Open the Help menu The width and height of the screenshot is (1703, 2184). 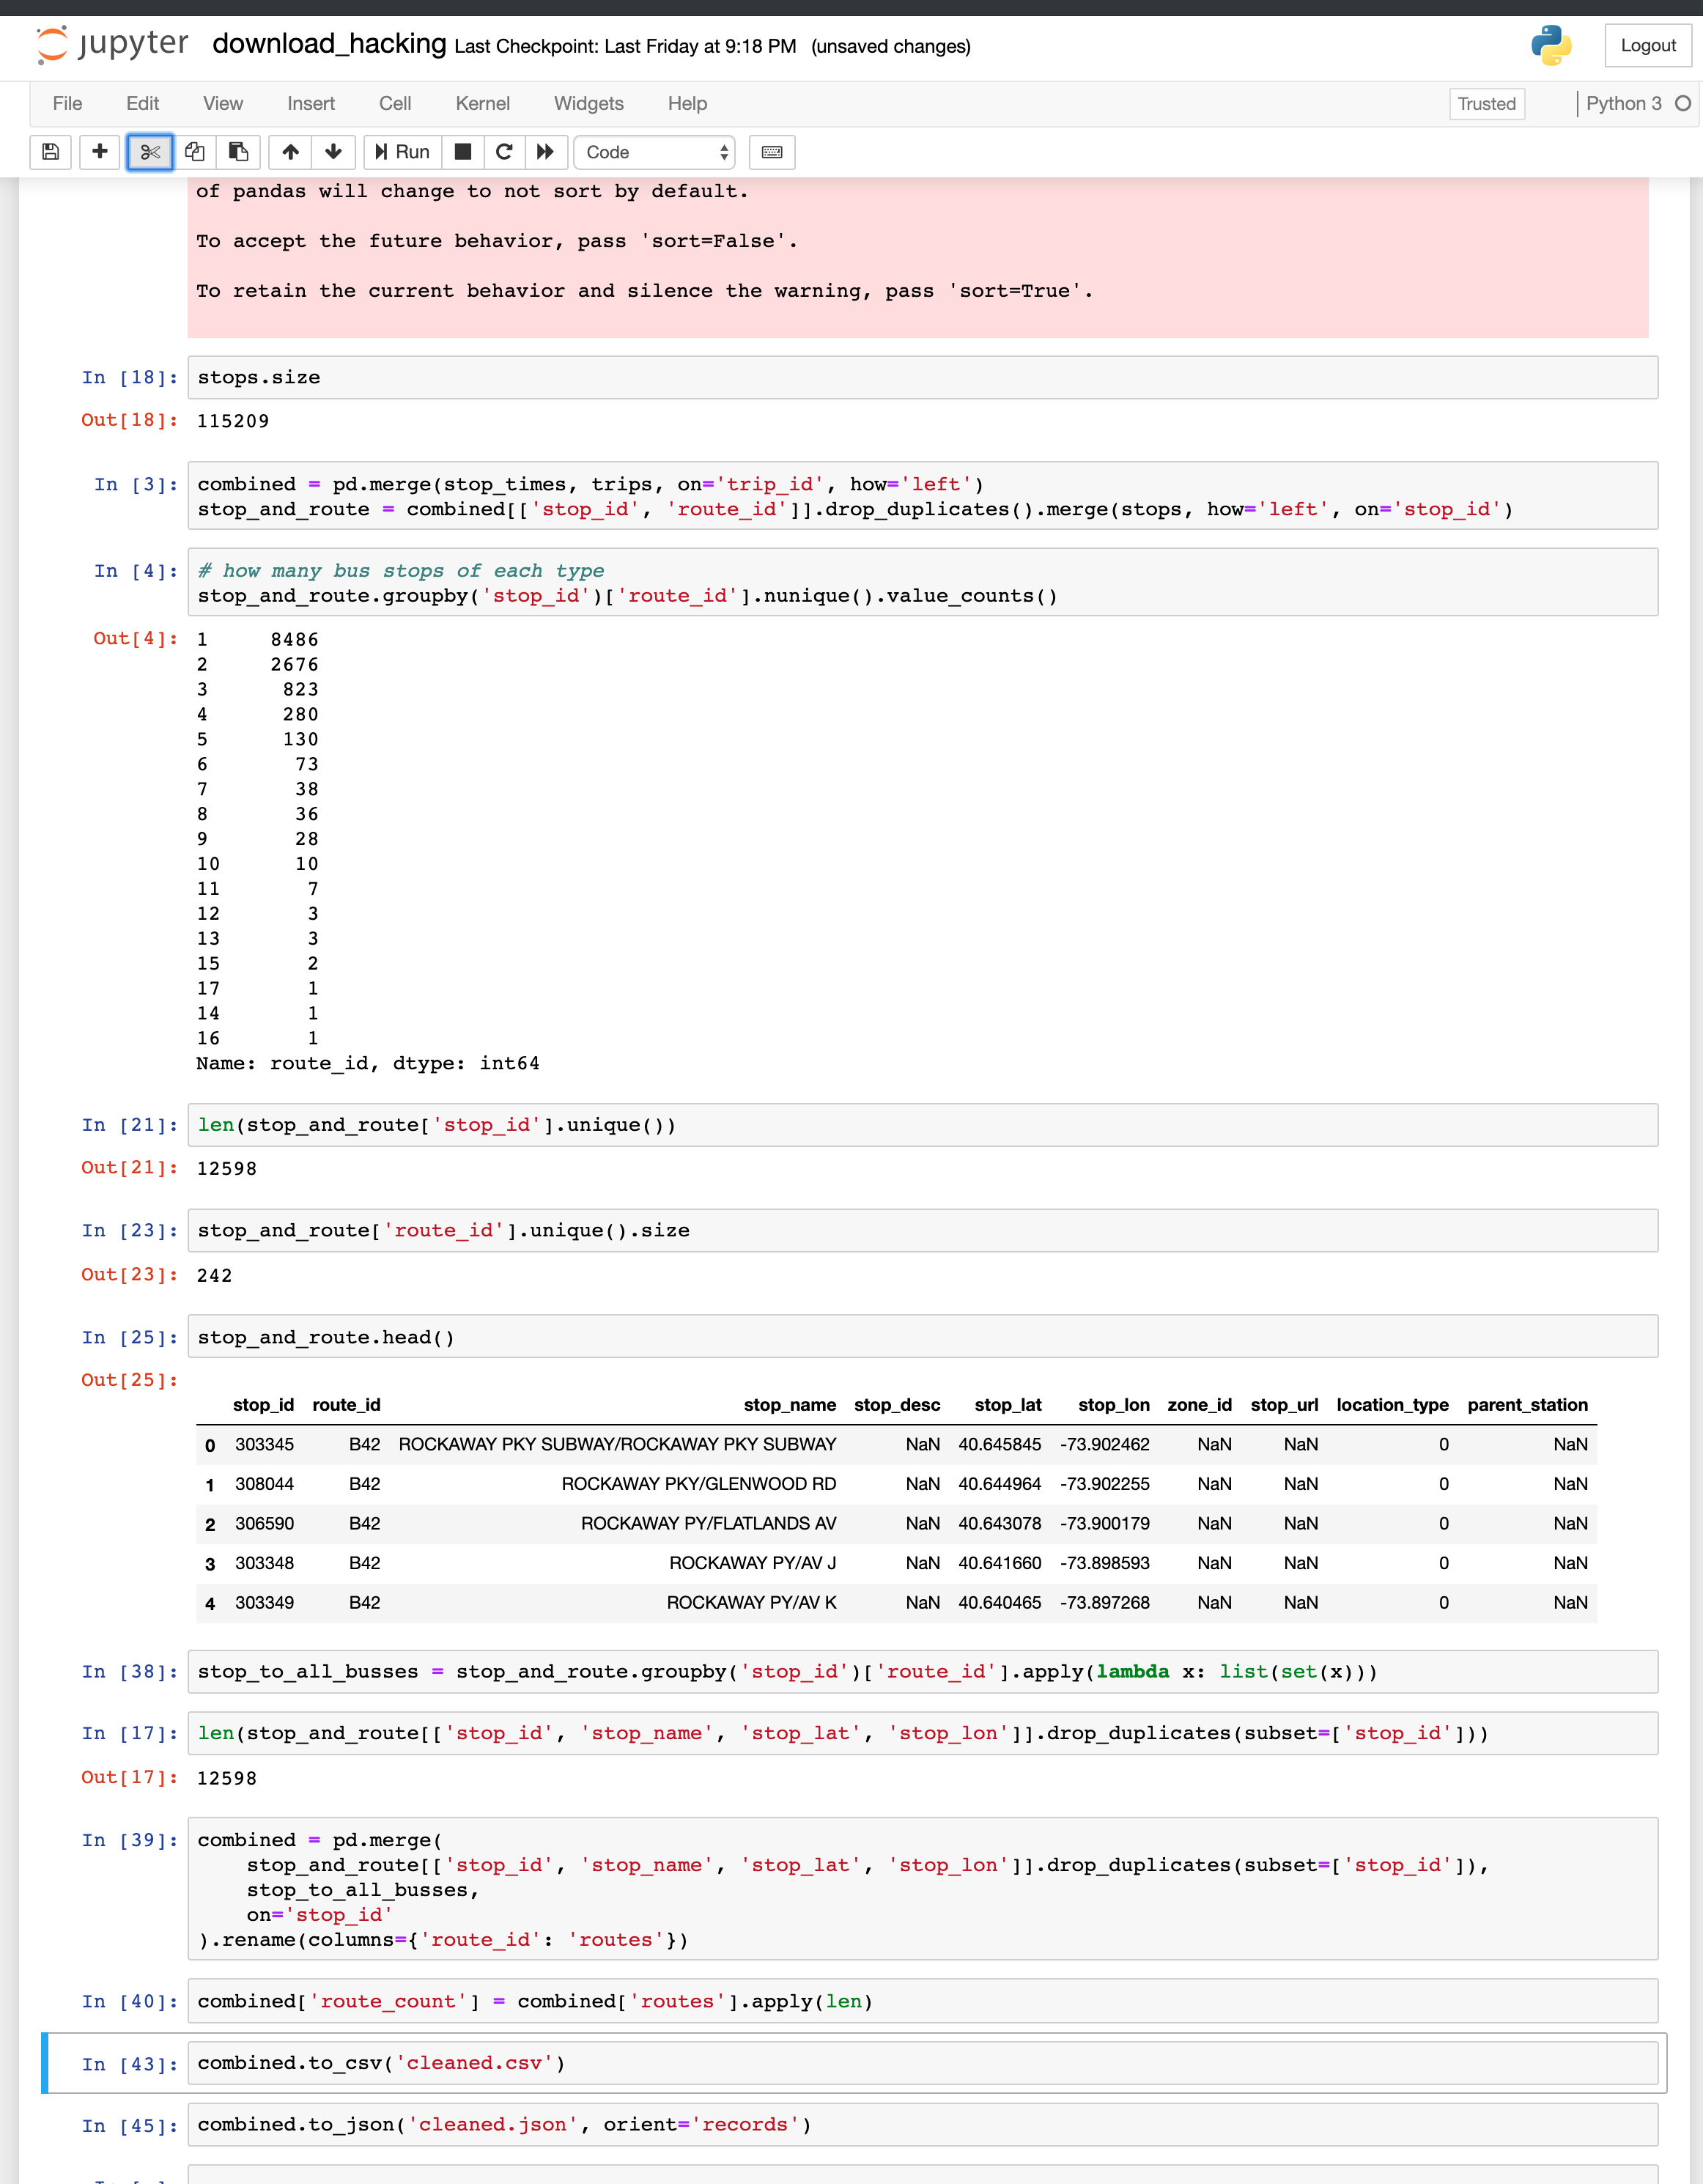click(687, 104)
